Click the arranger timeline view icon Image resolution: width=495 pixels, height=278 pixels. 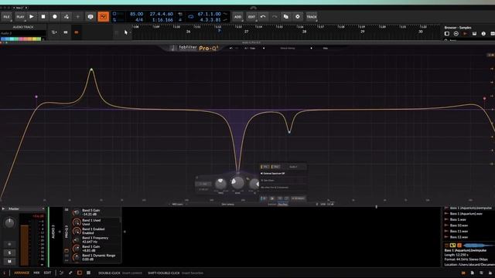click(65, 32)
